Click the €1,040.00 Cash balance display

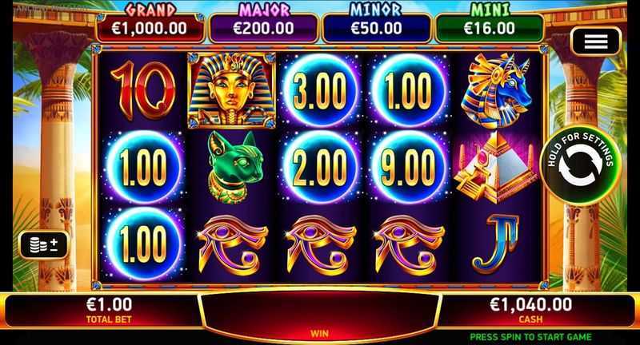point(530,311)
